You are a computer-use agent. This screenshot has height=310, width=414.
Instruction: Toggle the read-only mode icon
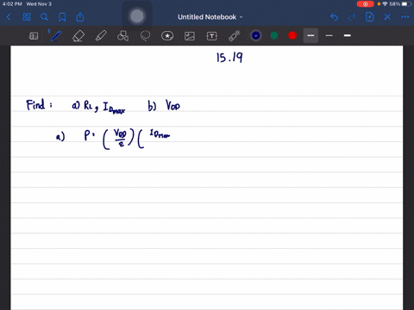coord(34,36)
